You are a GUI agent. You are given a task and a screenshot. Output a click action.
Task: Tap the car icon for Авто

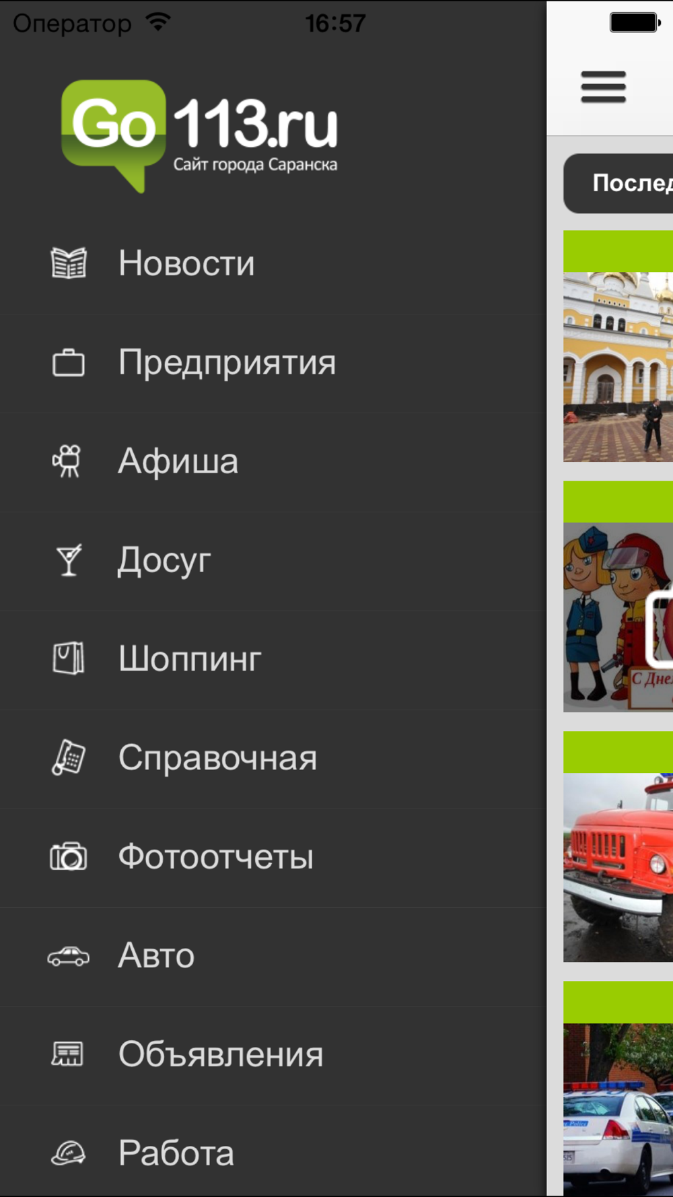click(69, 956)
